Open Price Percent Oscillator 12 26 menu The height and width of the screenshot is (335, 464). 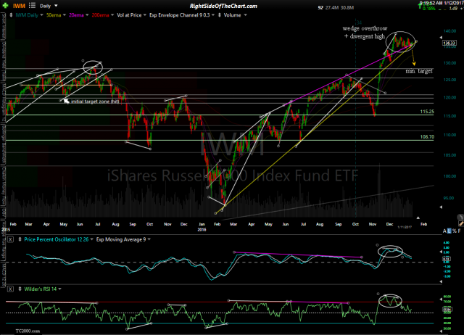click(x=92, y=239)
